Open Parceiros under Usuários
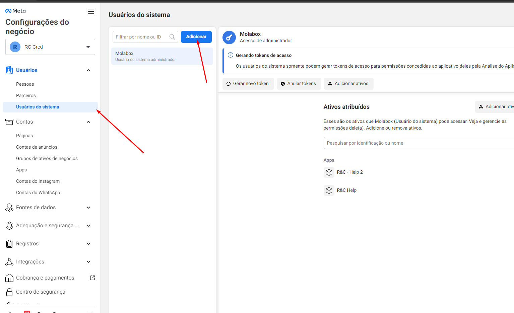Screen dimensions: 514x313 point(26,95)
